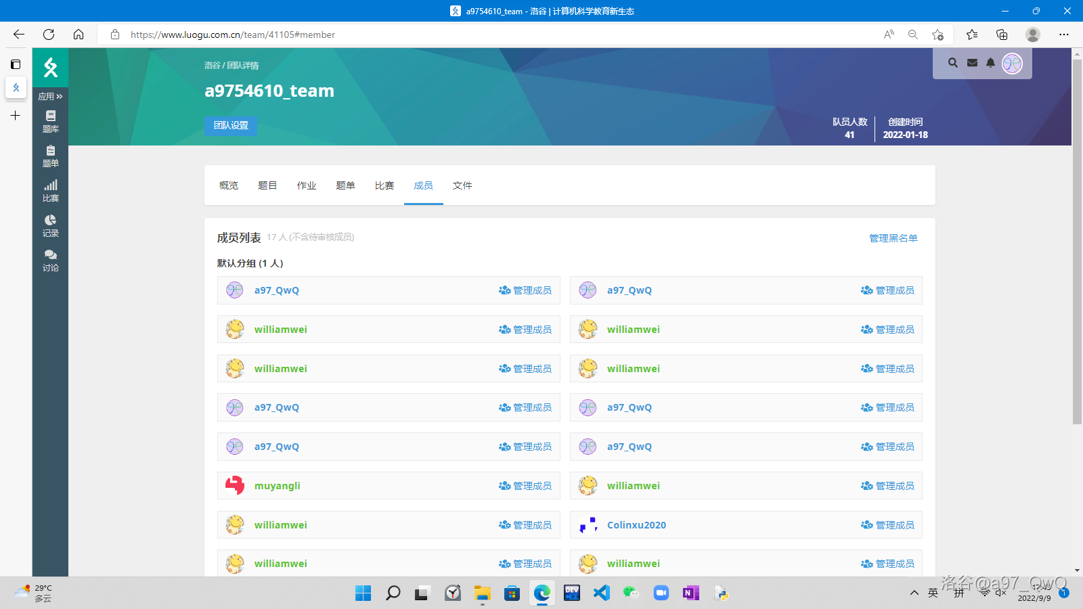
Task: Click the 洛谷 breadcrumb link
Action: (x=212, y=66)
